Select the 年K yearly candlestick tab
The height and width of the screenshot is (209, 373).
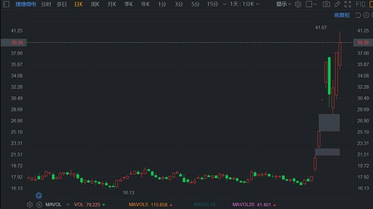click(145, 4)
